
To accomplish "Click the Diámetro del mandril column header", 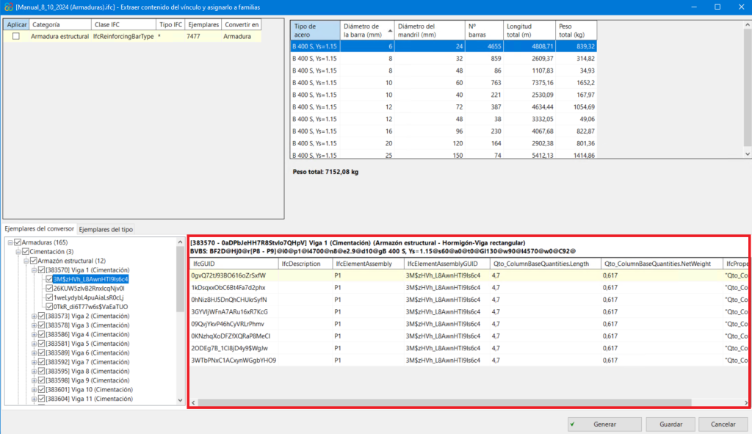I will tap(430, 30).
